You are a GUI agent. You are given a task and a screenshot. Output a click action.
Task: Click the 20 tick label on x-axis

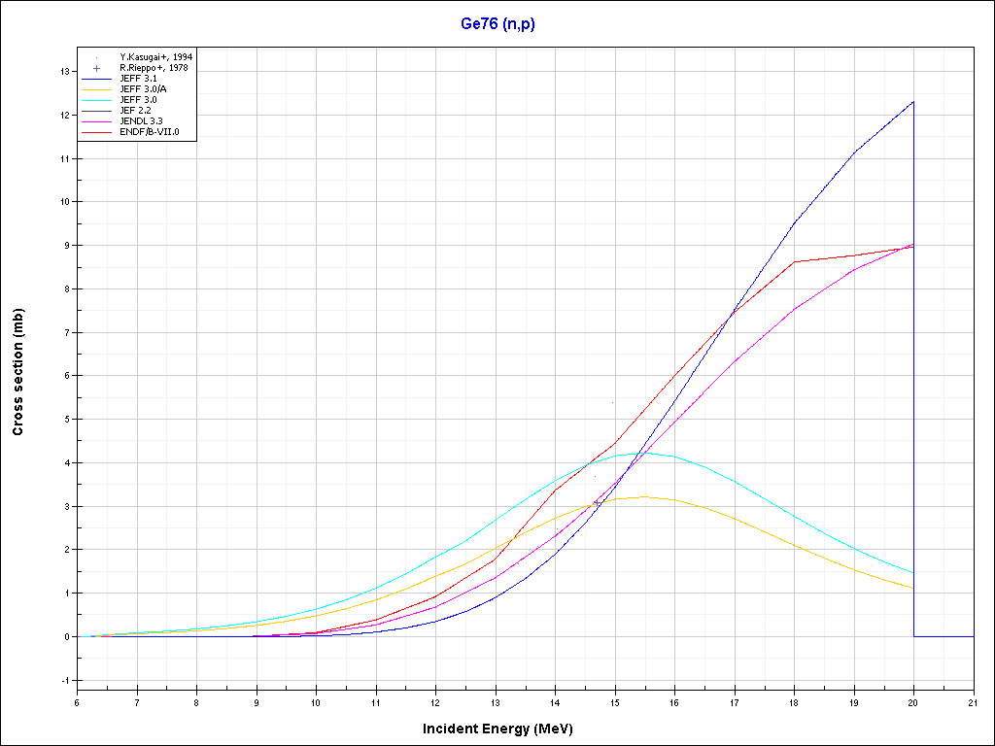point(913,701)
